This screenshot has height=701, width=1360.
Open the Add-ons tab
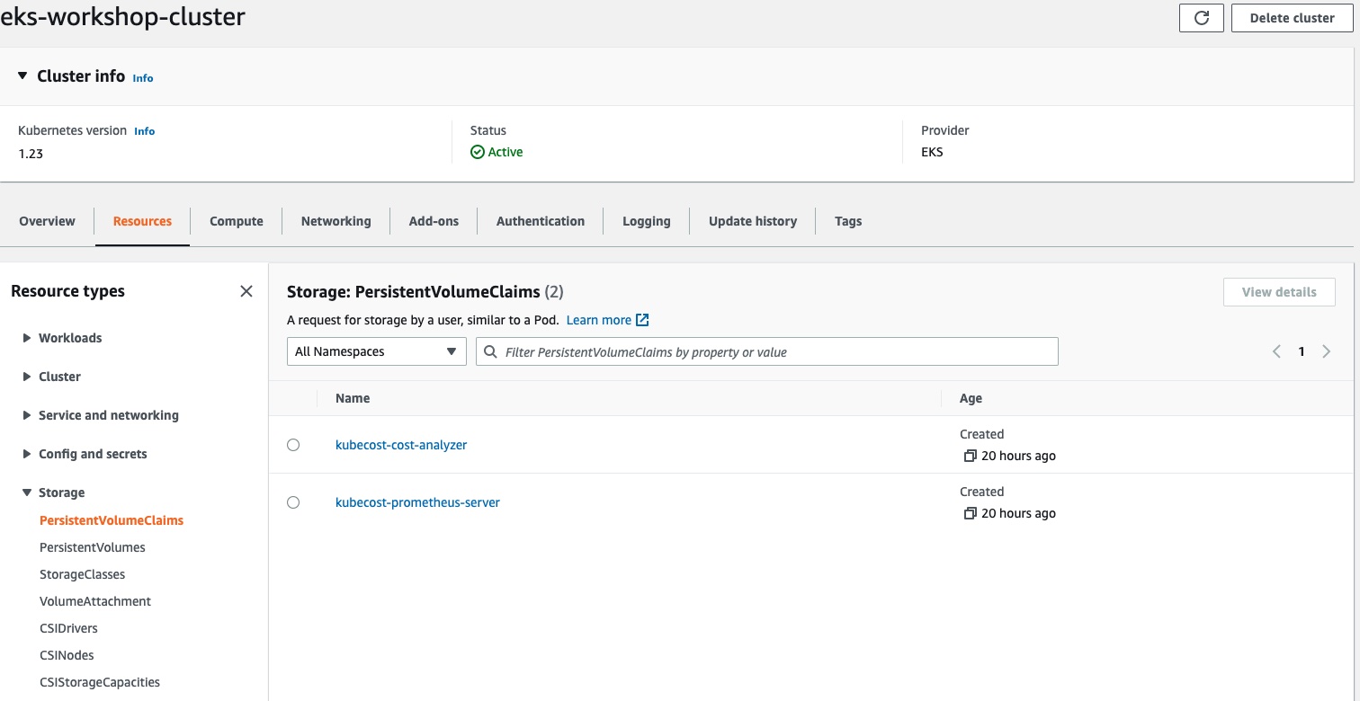[434, 221]
